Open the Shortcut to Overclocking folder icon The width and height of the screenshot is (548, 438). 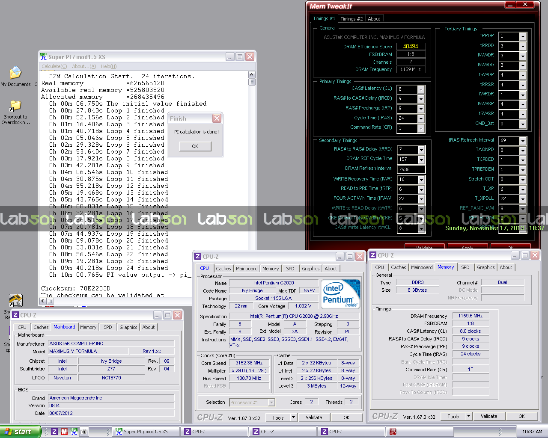(15, 112)
